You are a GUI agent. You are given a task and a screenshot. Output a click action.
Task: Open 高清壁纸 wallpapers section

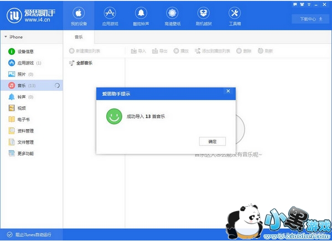tap(172, 16)
